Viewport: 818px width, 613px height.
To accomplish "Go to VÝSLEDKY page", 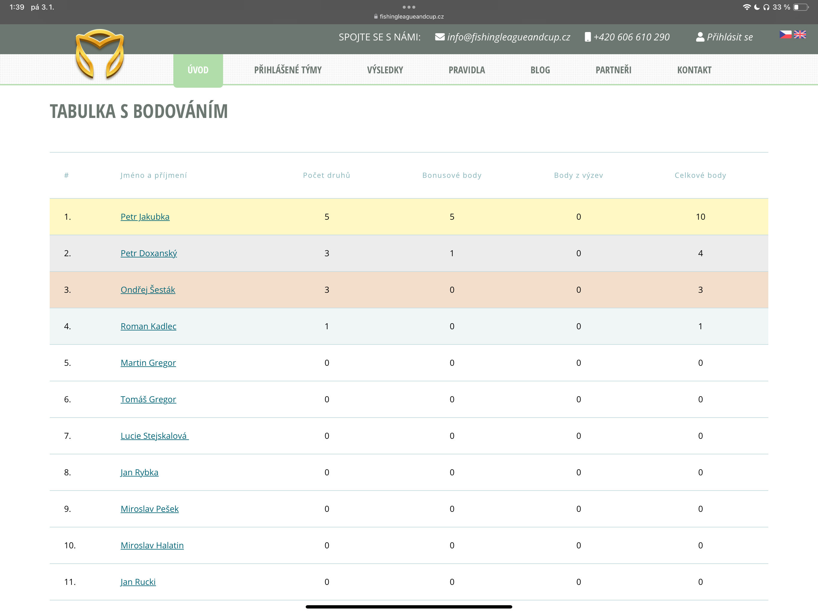I will (385, 70).
